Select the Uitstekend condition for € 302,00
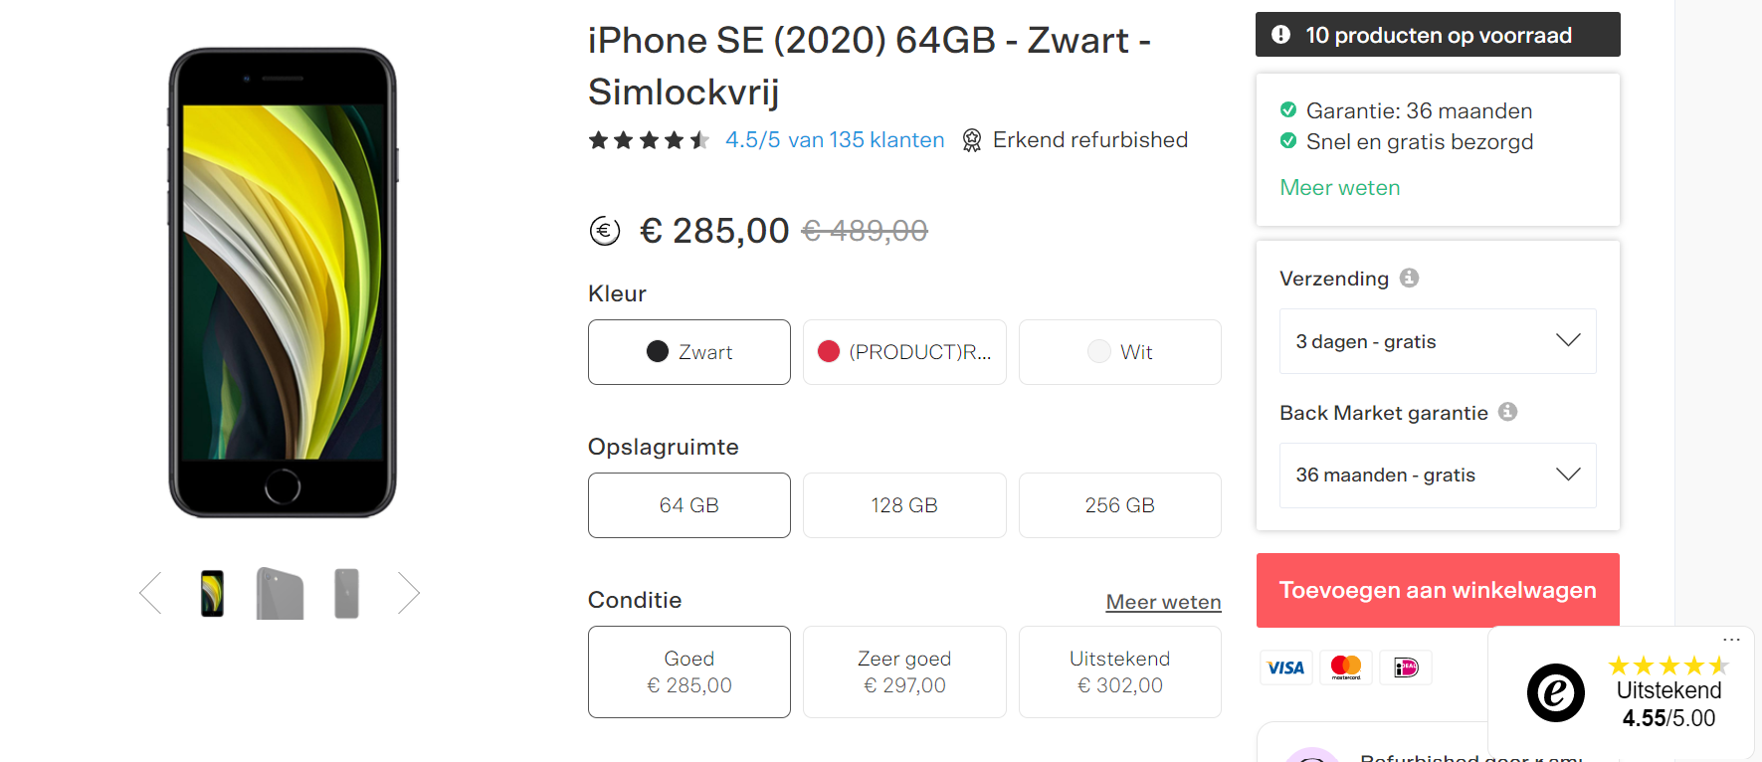The image size is (1762, 762). point(1119,671)
